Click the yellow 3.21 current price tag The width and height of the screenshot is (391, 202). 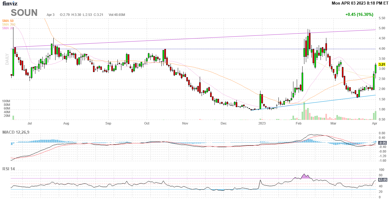click(x=382, y=65)
